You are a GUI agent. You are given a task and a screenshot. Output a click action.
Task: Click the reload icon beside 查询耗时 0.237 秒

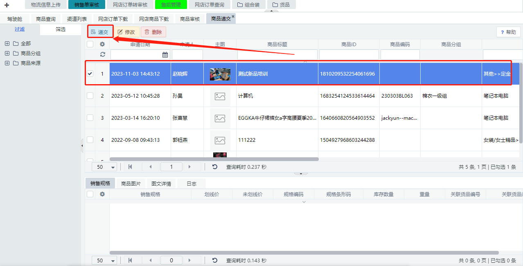coord(215,167)
